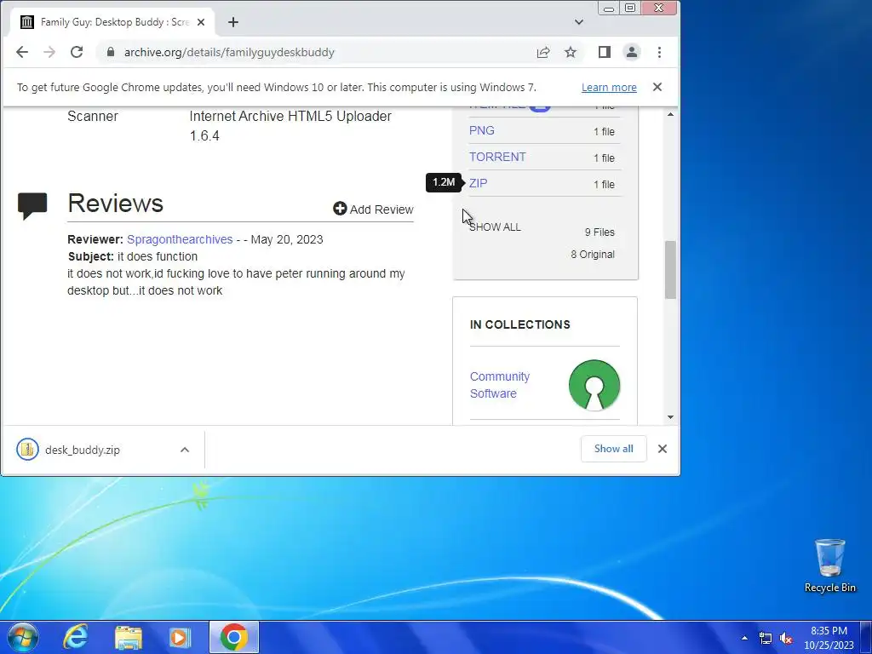Viewport: 872px width, 654px height.
Task: Open the Chrome side panel
Action: point(605,52)
